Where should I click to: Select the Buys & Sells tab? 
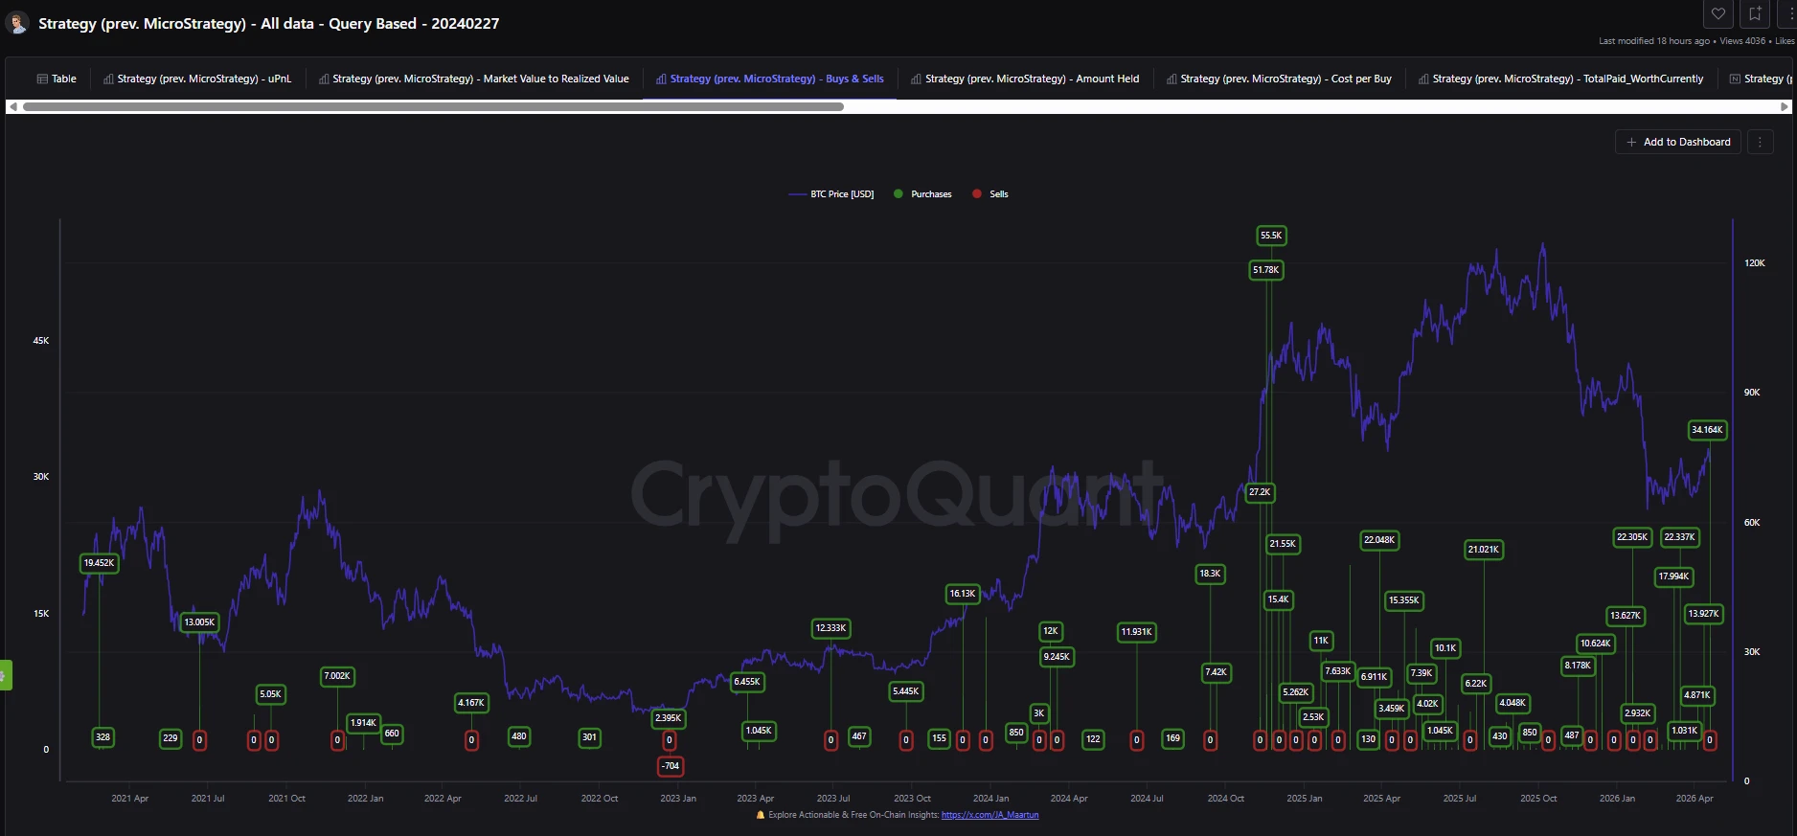pyautogui.click(x=770, y=79)
